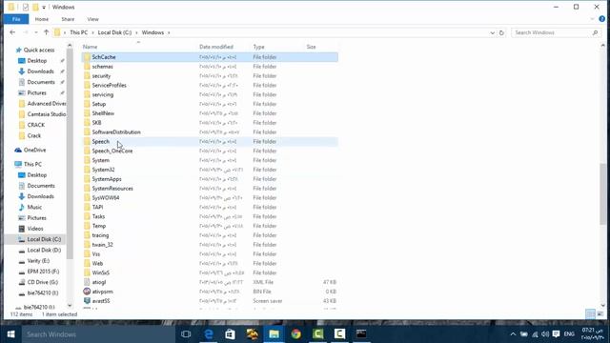Viewport: 610px width, 343px height.
Task: Select the Temp folder icon
Action: (87, 226)
